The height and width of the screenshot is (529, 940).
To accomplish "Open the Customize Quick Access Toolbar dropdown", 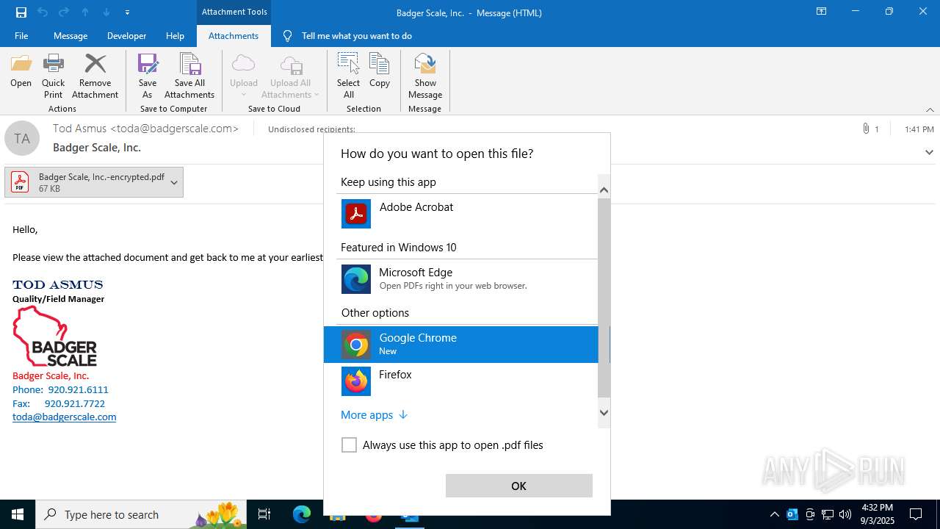I will [128, 12].
